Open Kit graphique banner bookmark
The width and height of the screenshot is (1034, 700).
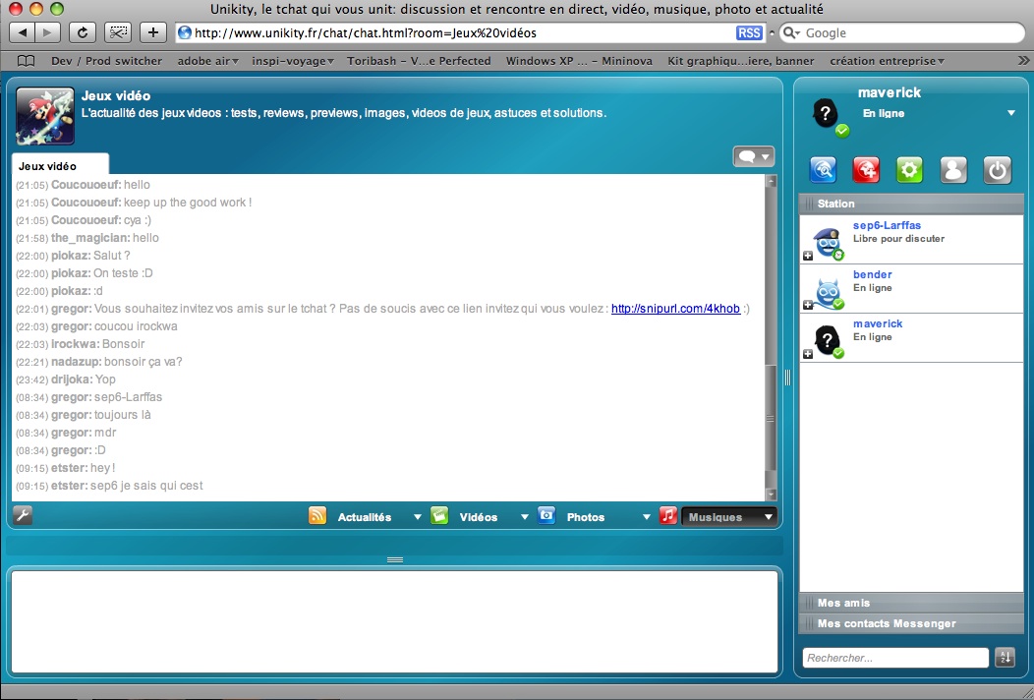coord(740,61)
